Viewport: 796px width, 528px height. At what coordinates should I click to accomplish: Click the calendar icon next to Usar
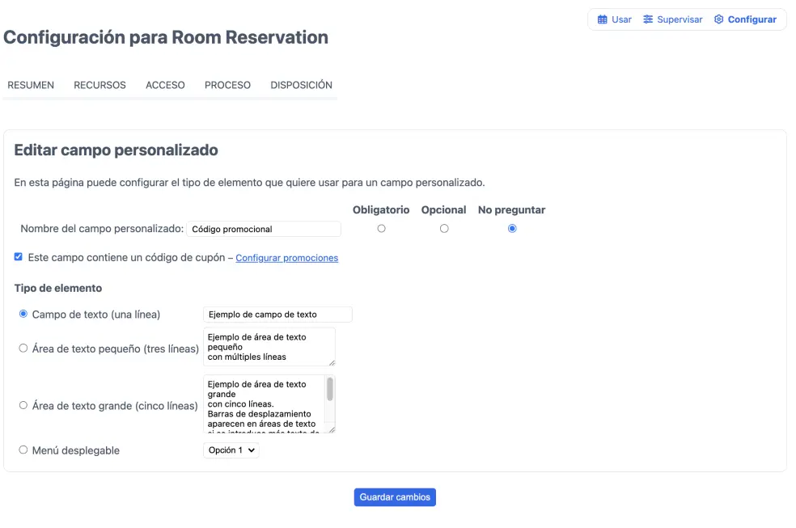tap(602, 19)
